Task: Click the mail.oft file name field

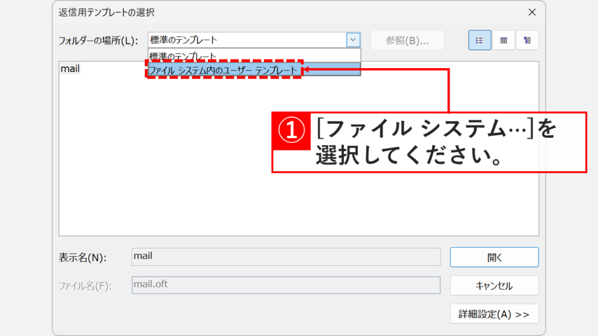Action: (286, 285)
